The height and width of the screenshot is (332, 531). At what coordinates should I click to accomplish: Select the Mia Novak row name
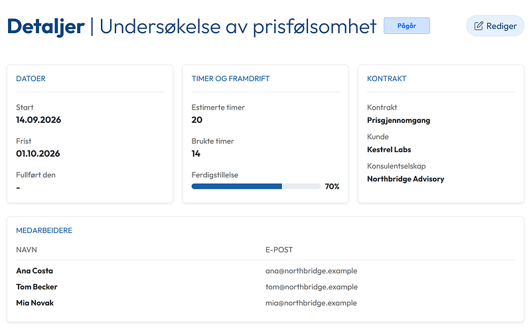[x=35, y=303]
